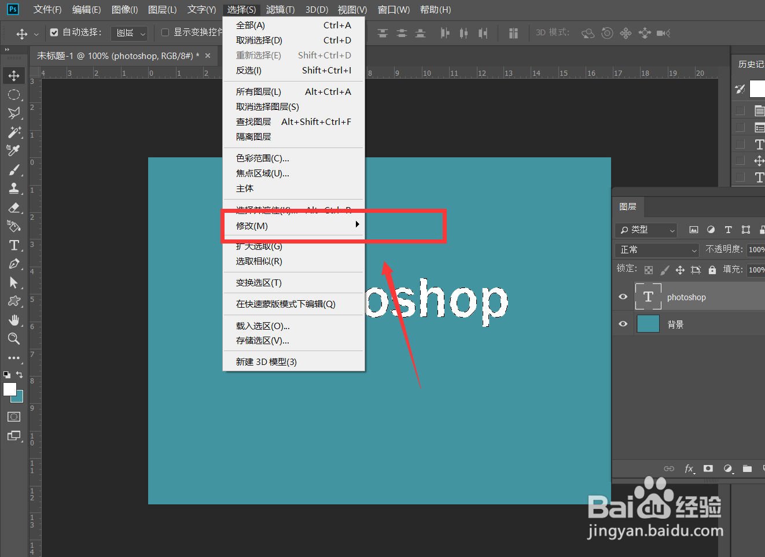This screenshot has width=765, height=557.
Task: Switch to the 图层 panel tab
Action: 628,206
